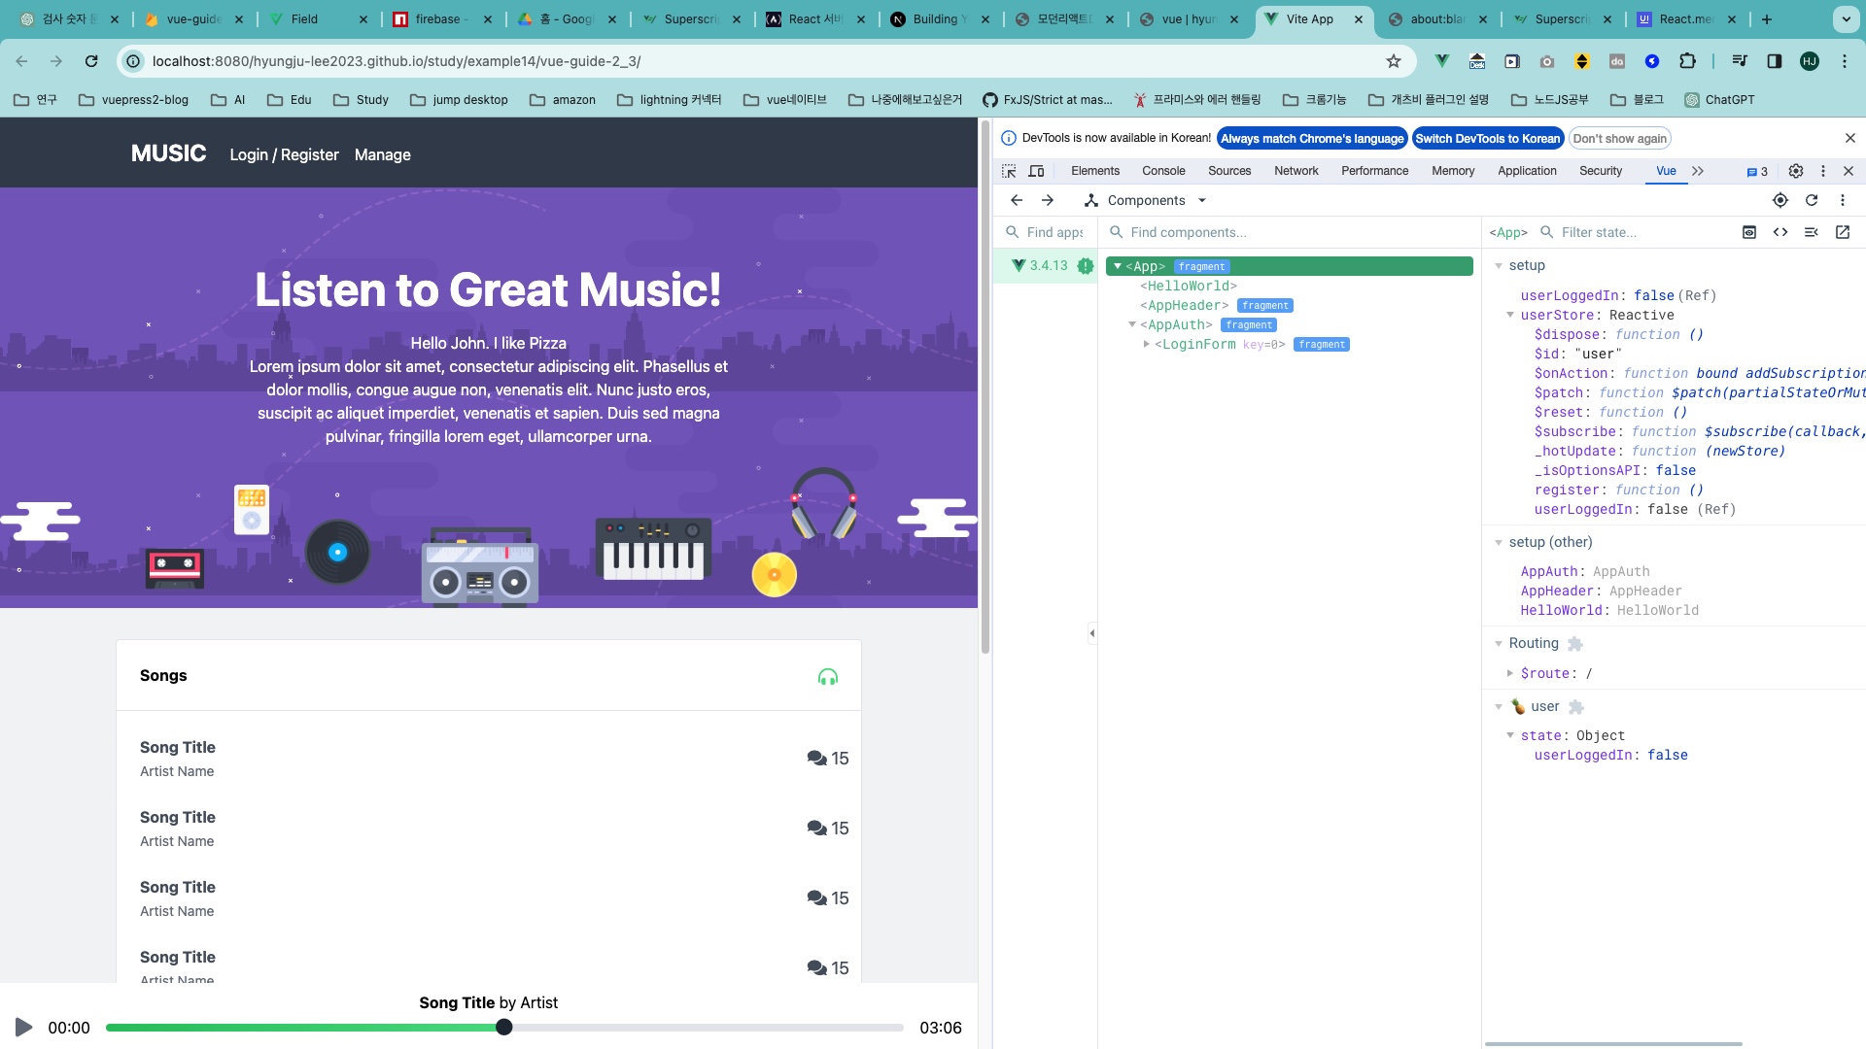
Task: Open Login / Register link
Action: pos(284,154)
